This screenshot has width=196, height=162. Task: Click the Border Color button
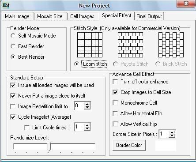[129, 145]
